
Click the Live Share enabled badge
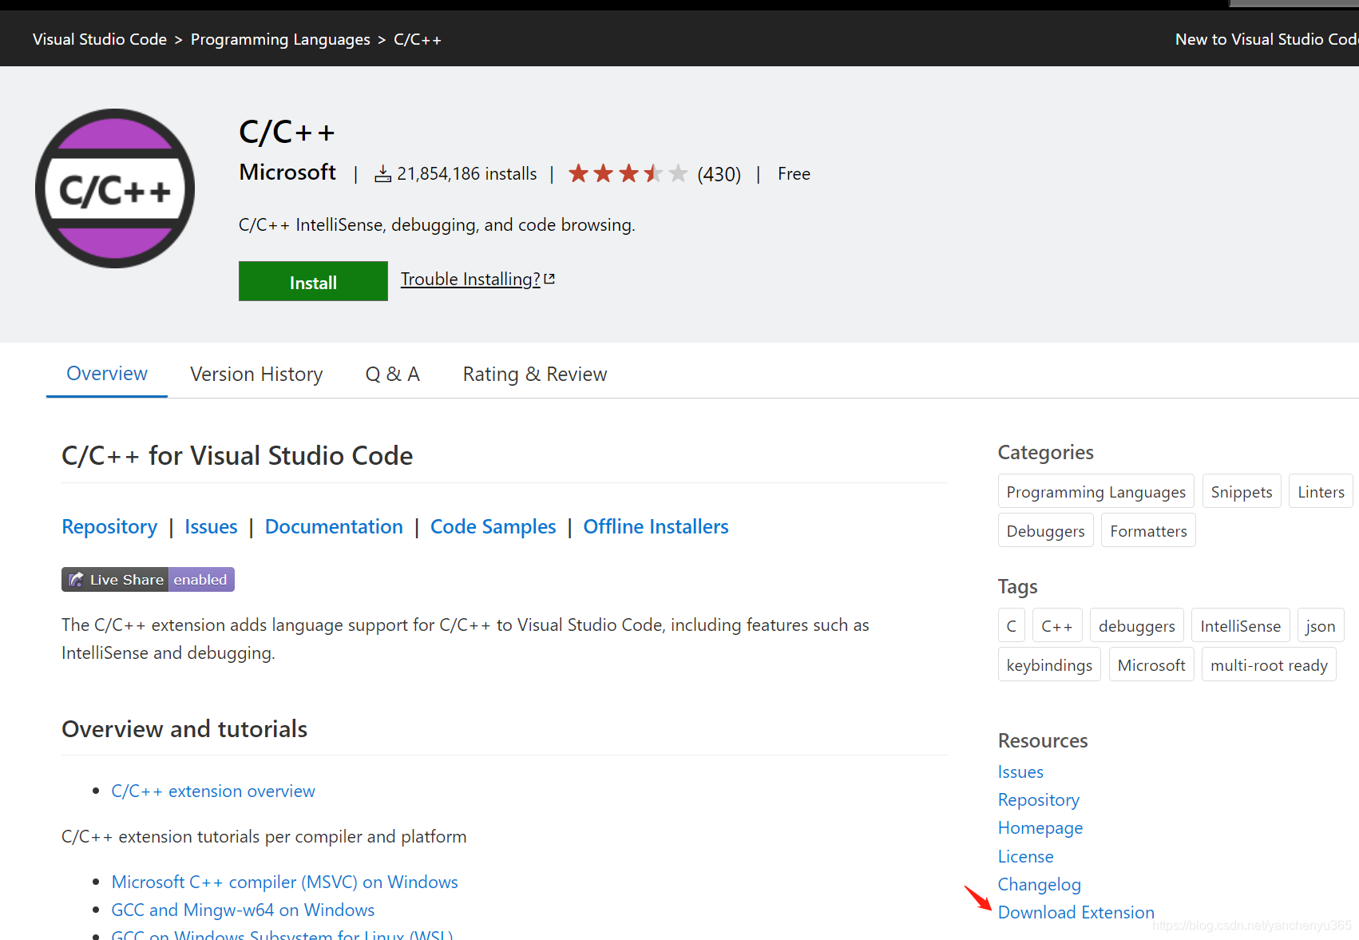click(x=148, y=579)
